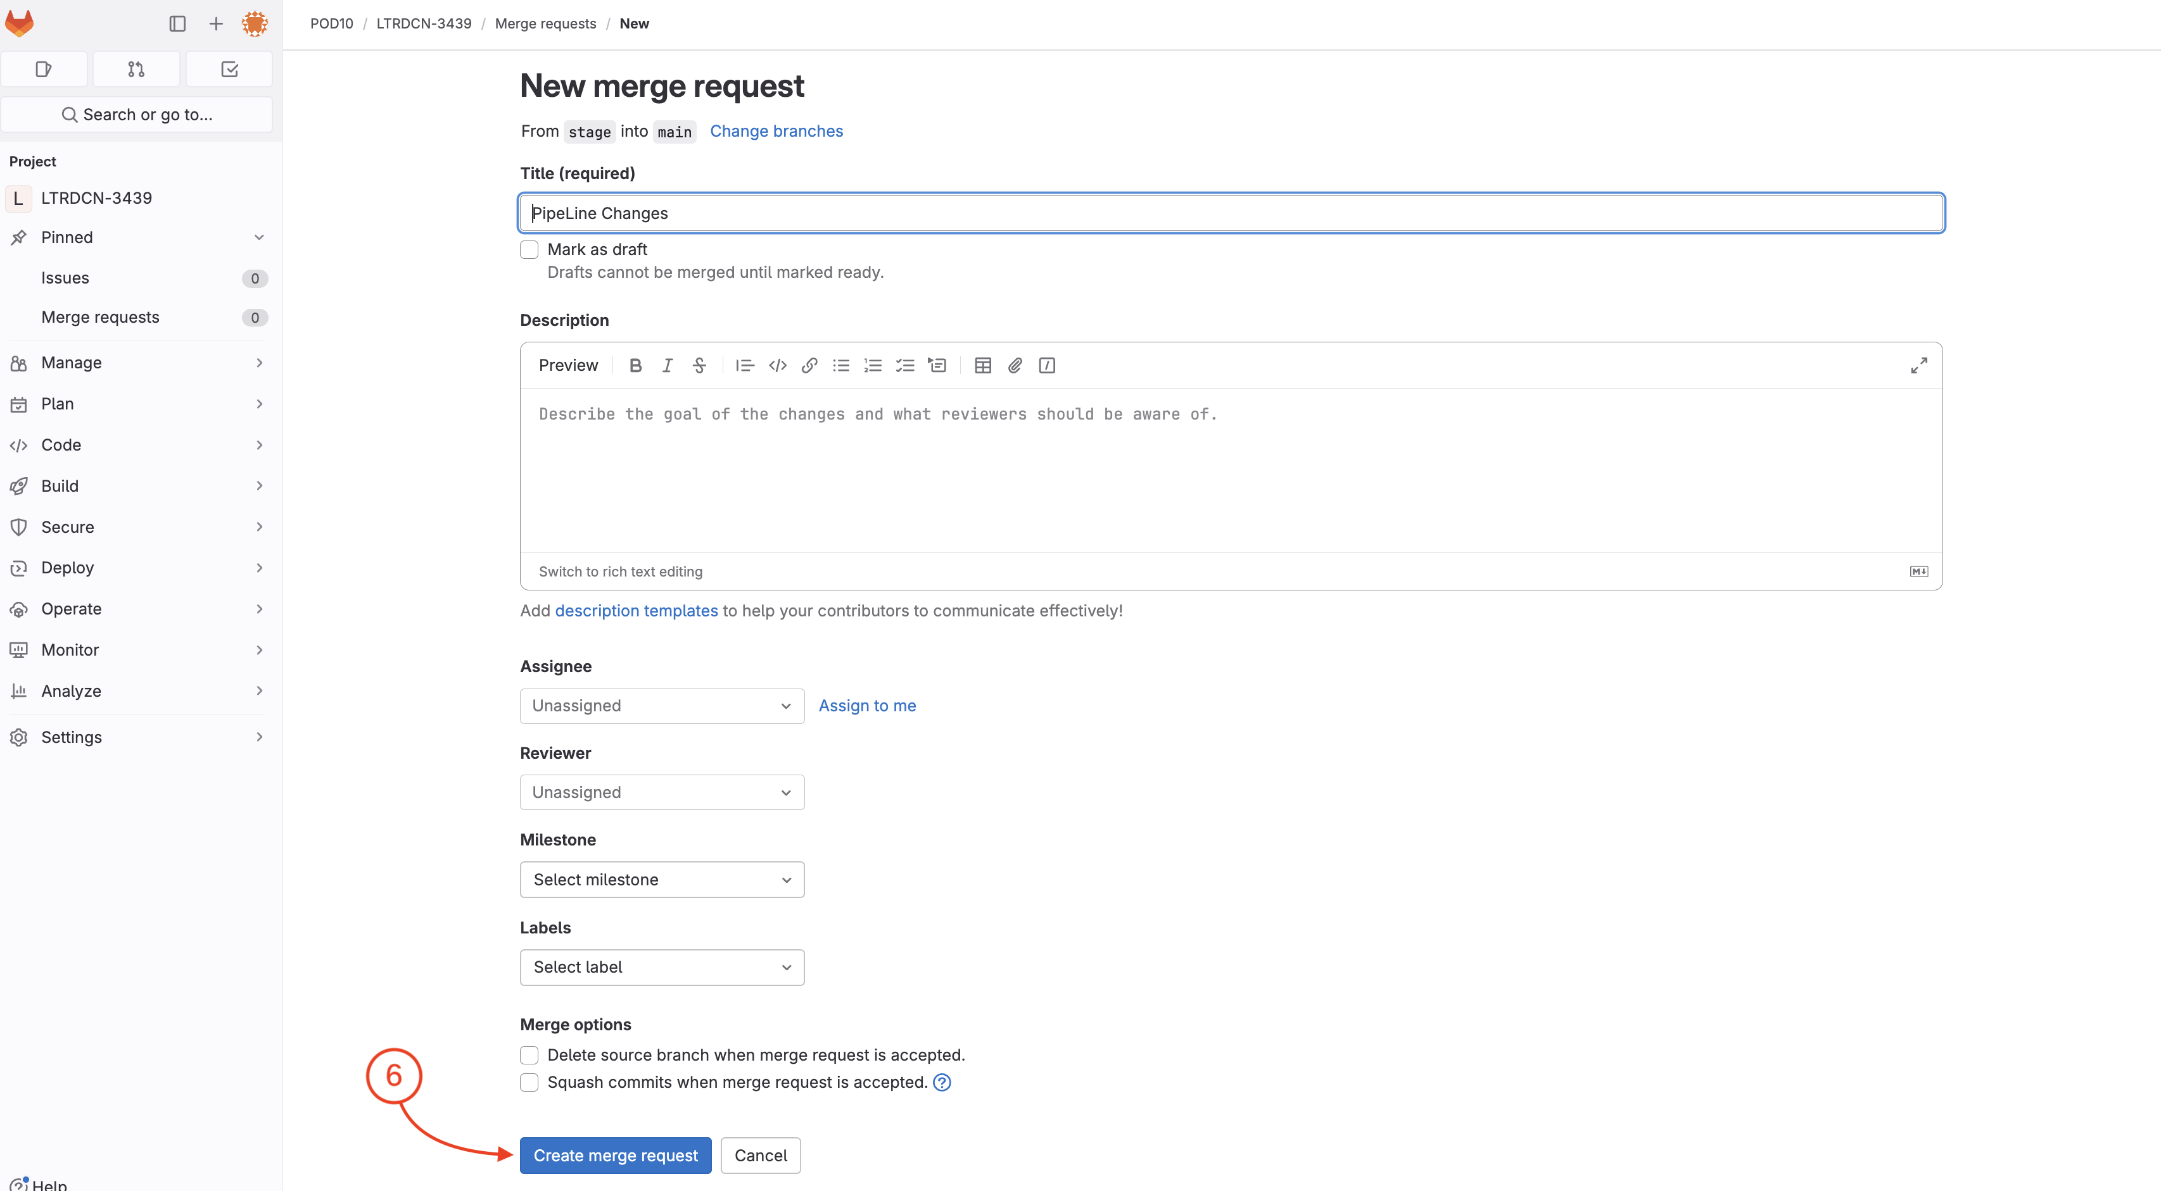Click the GitLab logo home icon

tap(19, 23)
